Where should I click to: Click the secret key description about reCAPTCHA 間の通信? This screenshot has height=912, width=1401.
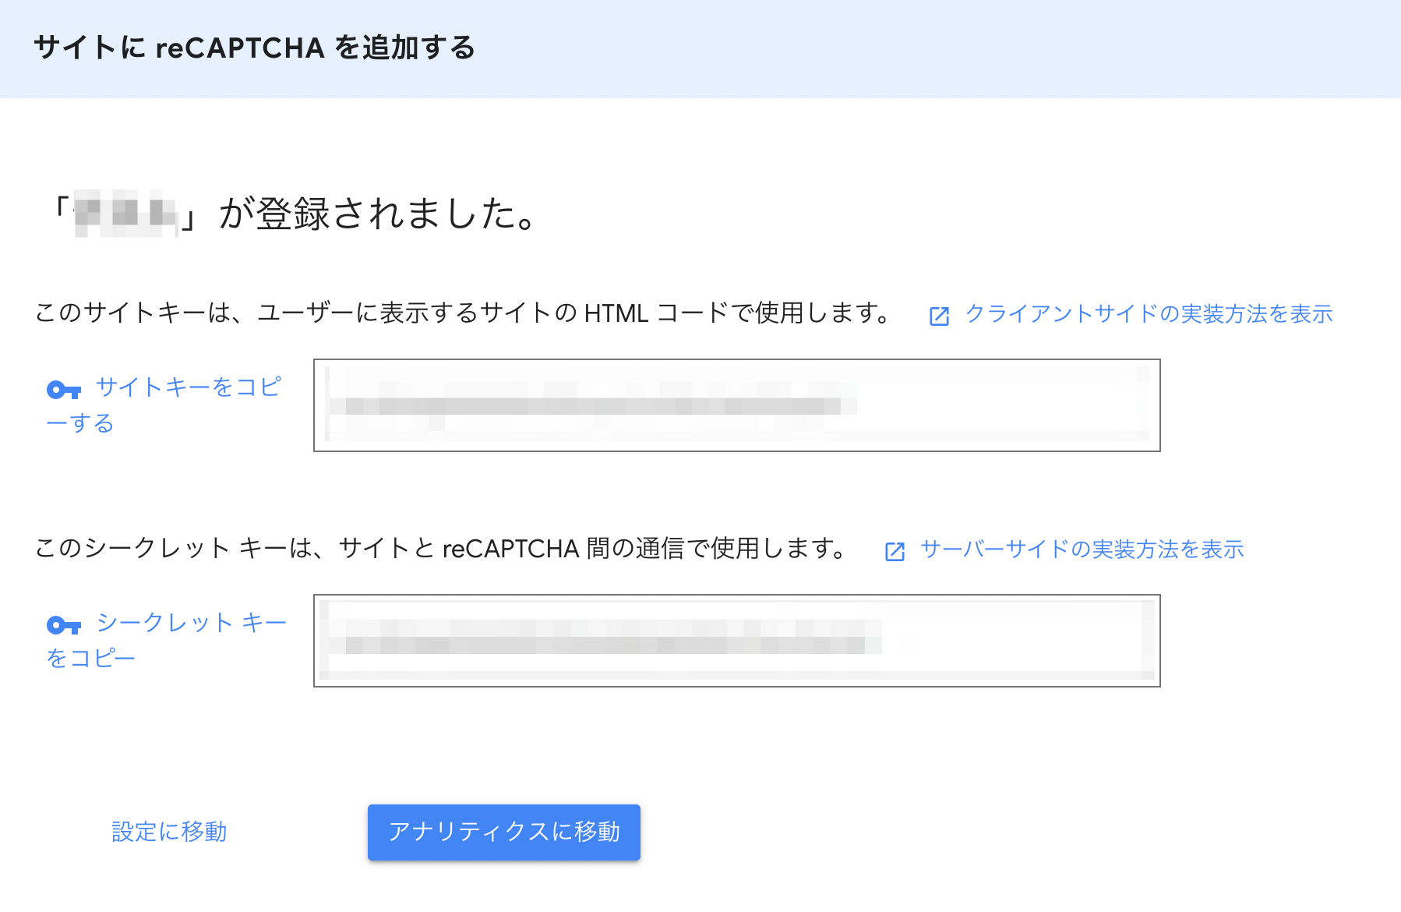[442, 549]
